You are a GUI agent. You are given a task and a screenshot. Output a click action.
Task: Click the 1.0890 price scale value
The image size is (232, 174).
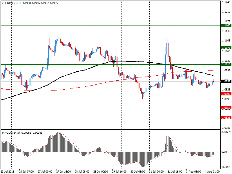pos(226,99)
